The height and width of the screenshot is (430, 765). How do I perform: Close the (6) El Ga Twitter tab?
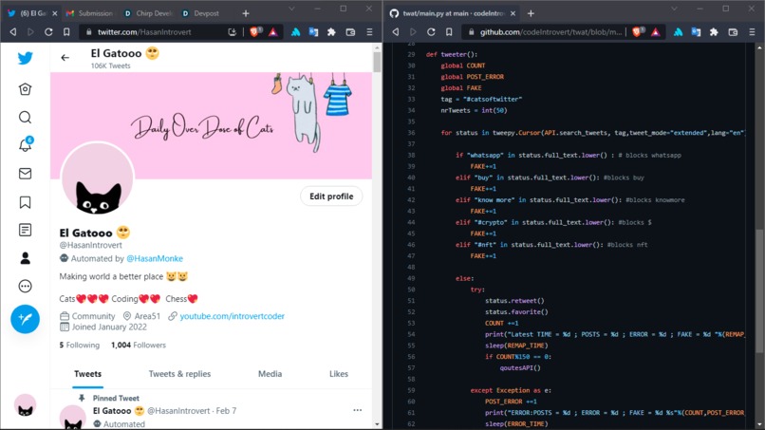coord(55,13)
